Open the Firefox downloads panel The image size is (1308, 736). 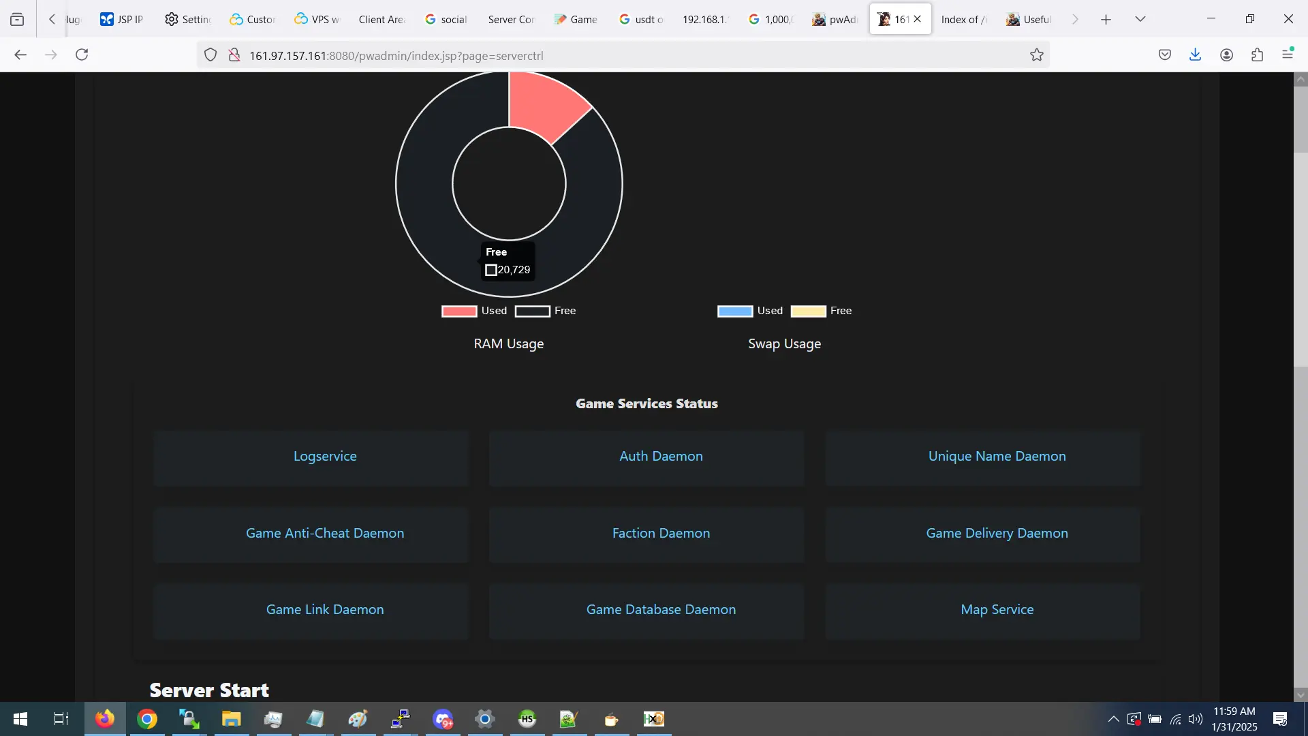pos(1196,55)
